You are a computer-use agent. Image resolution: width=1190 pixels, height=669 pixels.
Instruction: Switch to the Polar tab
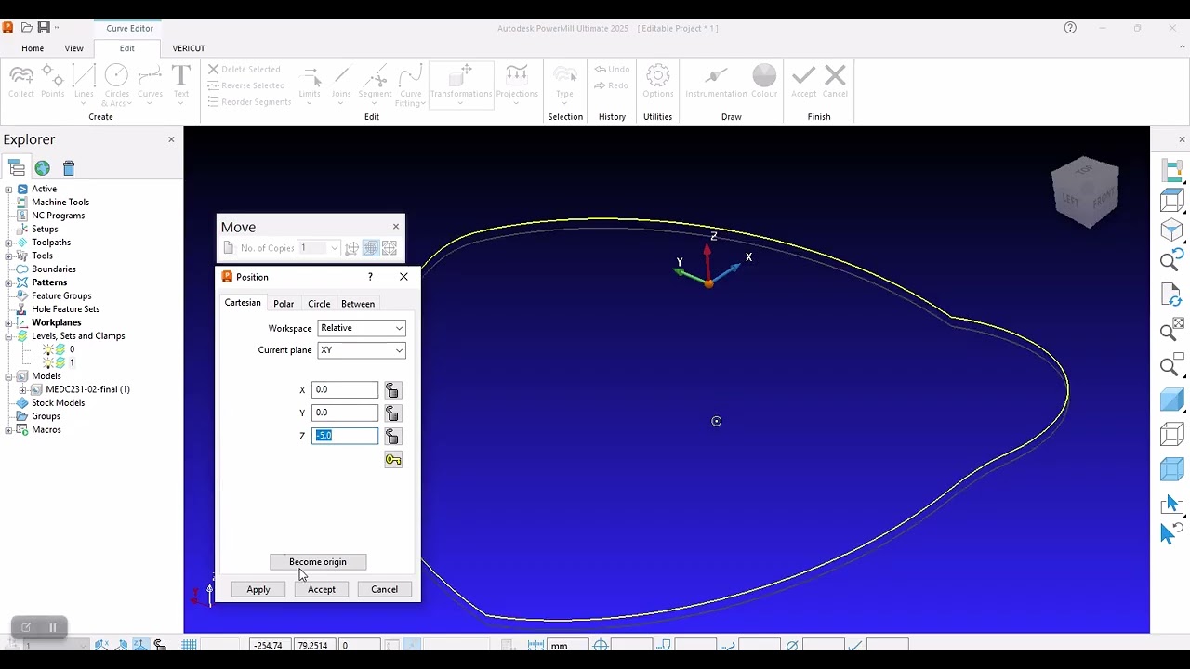pyautogui.click(x=284, y=304)
